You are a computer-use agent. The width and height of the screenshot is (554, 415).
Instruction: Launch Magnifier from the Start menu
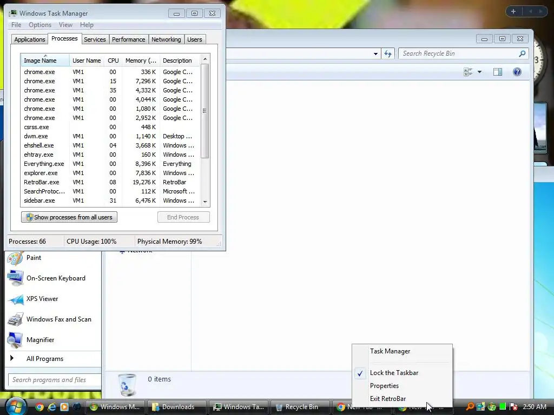(53, 340)
